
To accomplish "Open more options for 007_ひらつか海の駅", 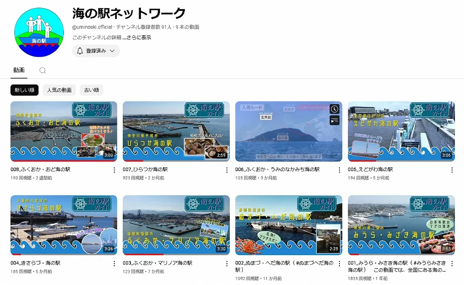I will pos(227,170).
